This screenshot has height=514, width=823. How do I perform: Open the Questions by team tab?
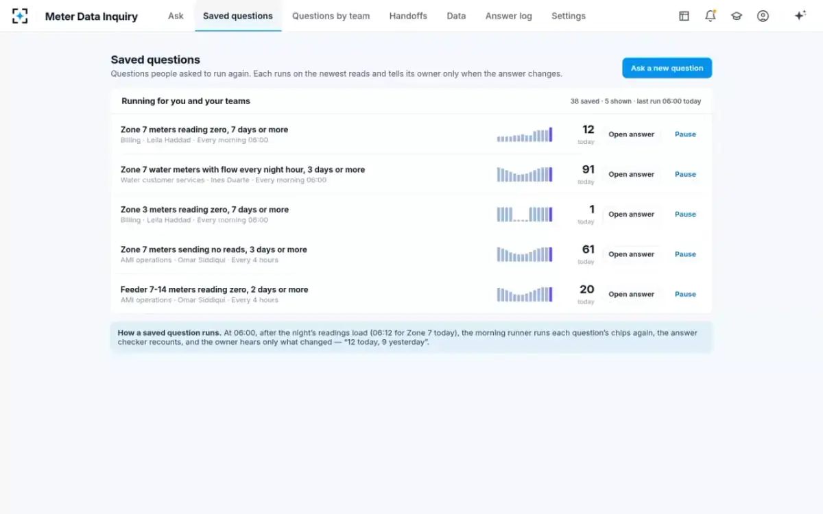(331, 16)
